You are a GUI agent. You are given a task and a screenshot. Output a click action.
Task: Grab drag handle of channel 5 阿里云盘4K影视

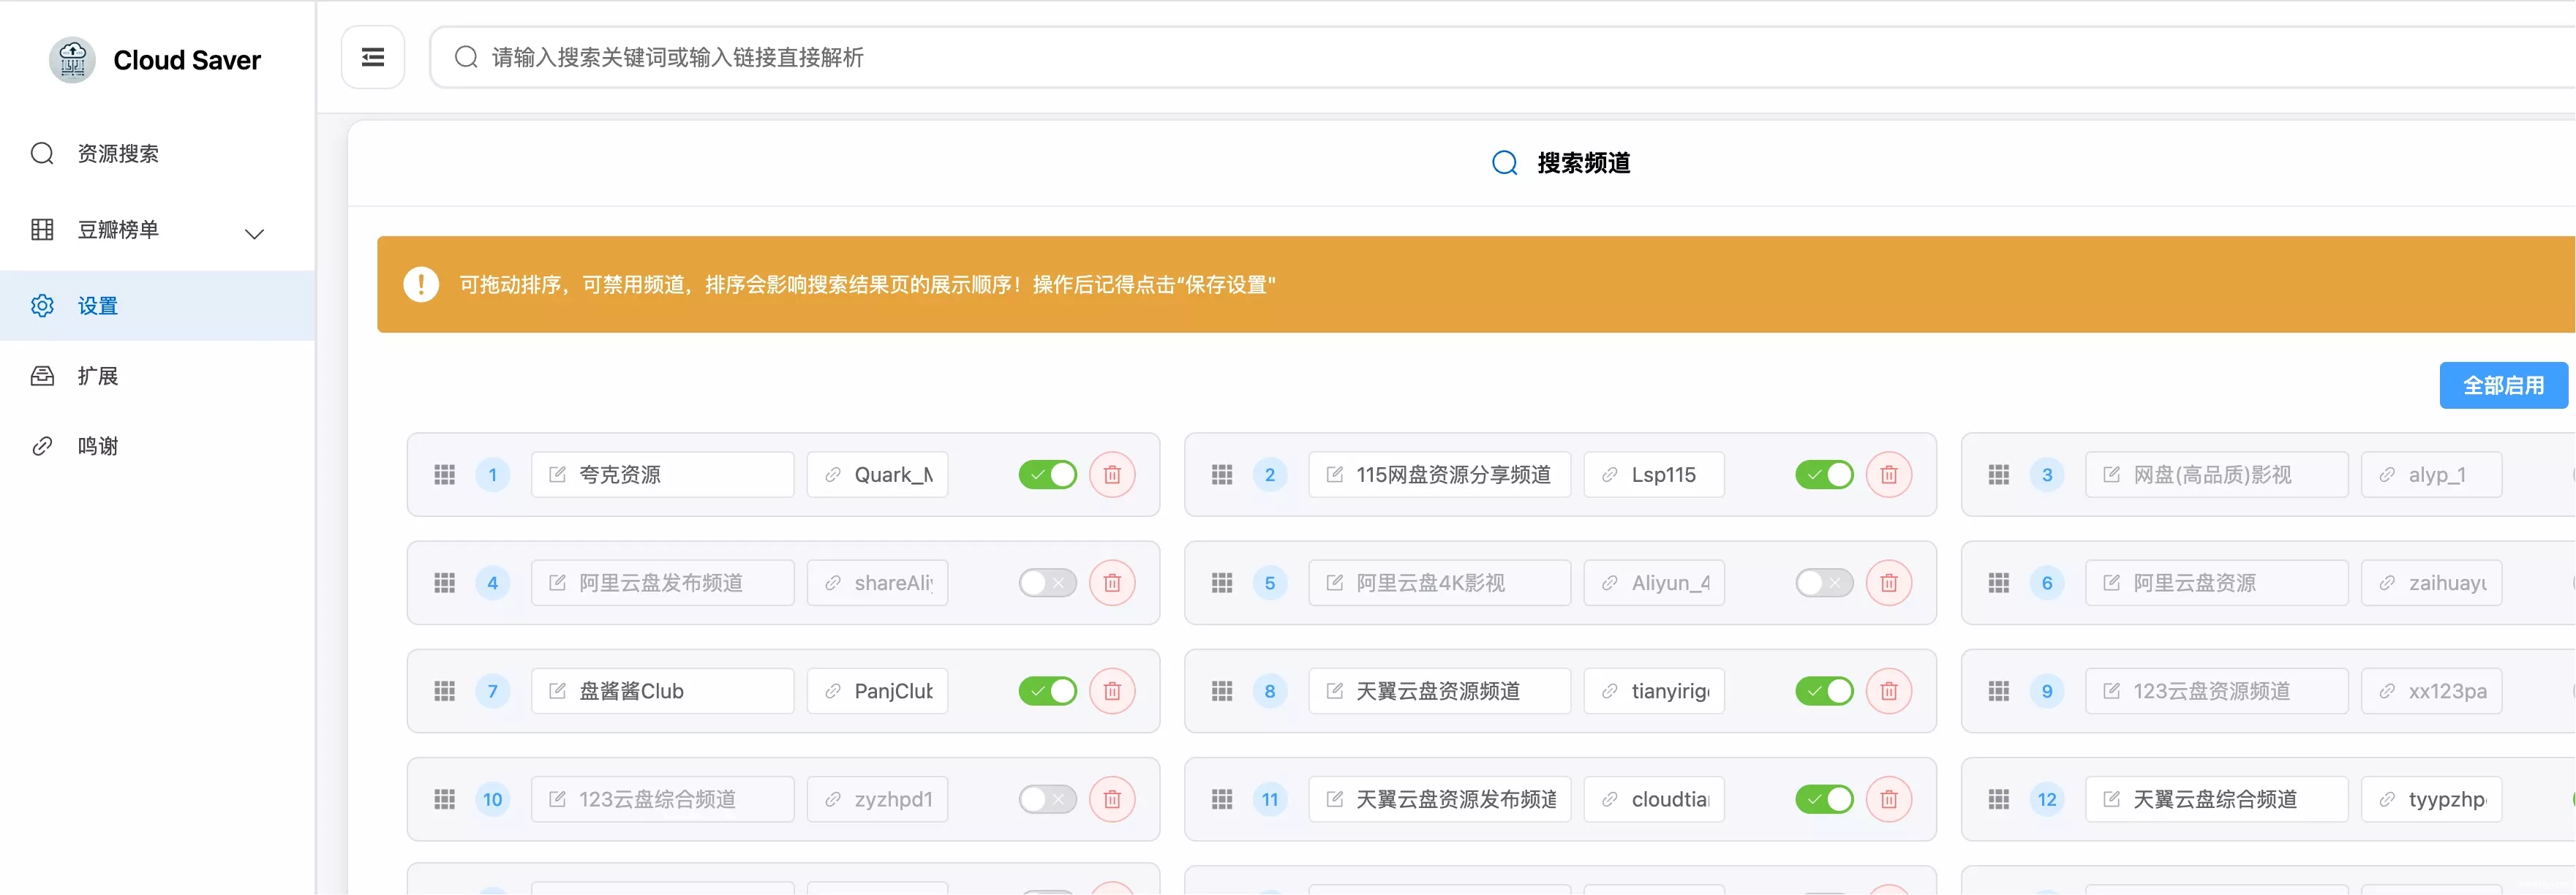coord(1222,583)
